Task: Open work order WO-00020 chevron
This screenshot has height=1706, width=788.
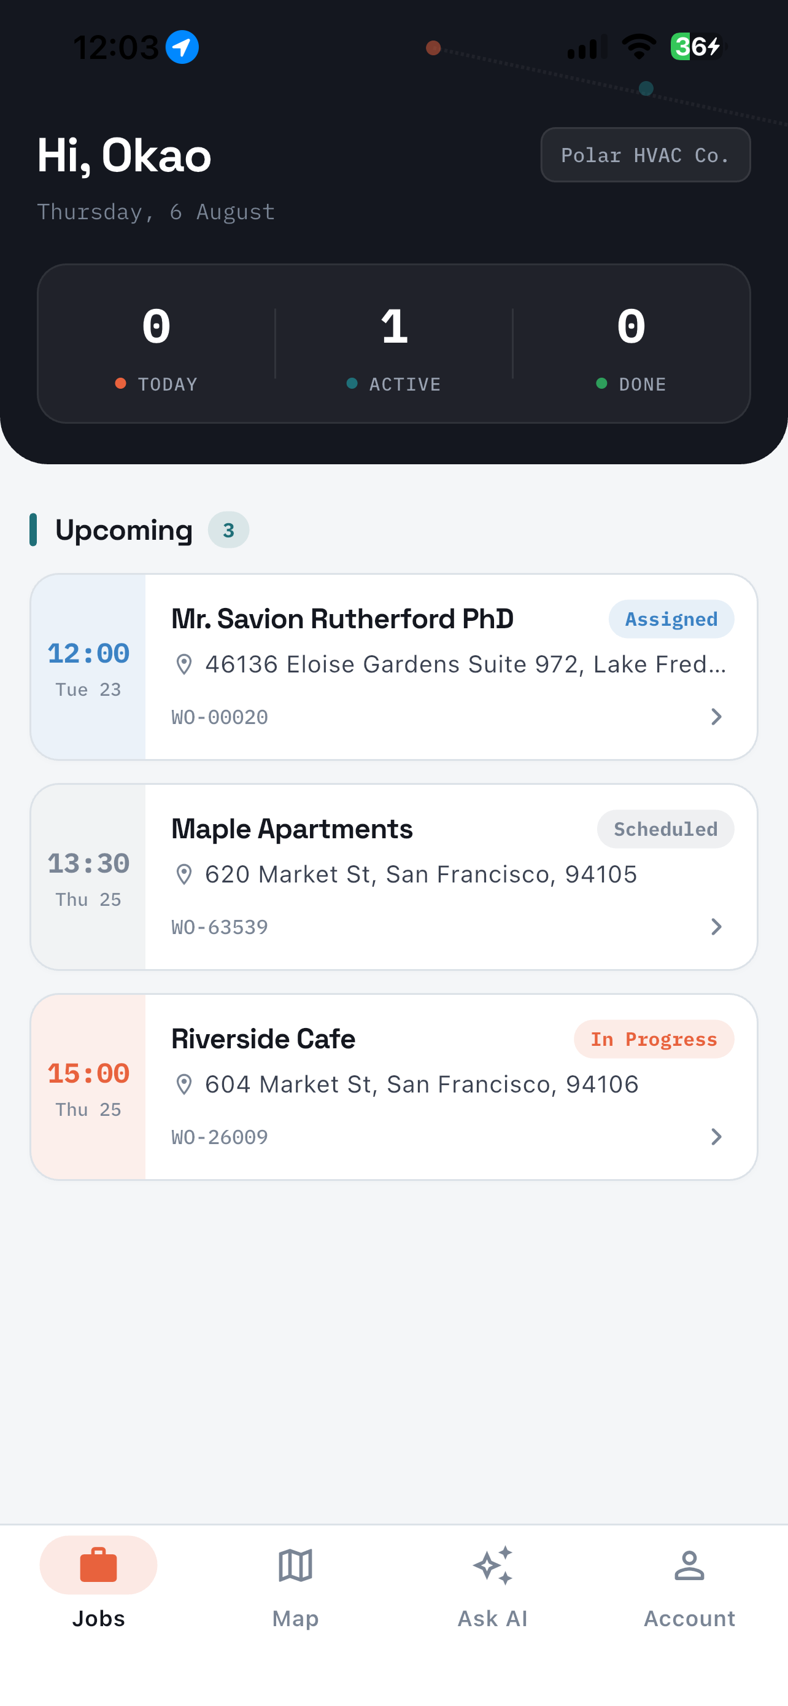Action: pos(716,717)
